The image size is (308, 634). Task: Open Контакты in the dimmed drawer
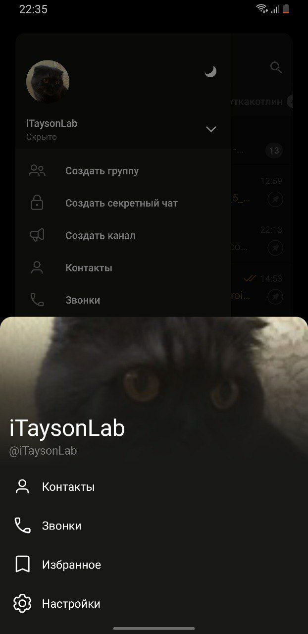123,268
